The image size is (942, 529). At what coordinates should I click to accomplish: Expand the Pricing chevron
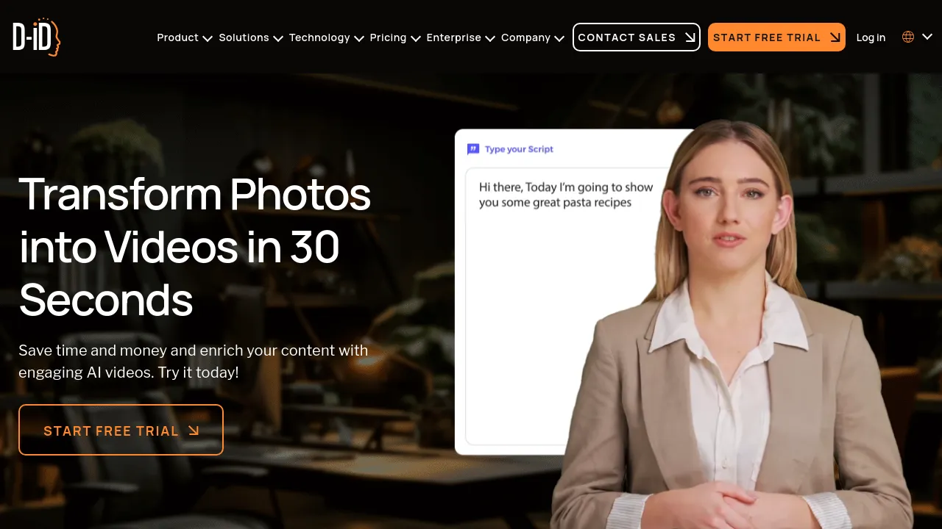coord(416,38)
